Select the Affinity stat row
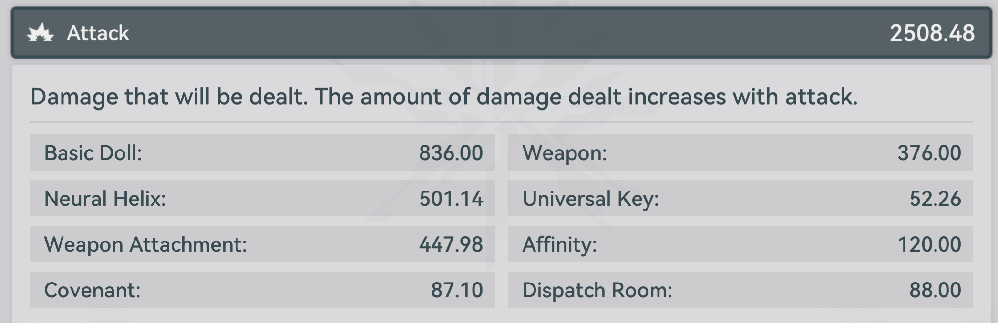 point(741,244)
